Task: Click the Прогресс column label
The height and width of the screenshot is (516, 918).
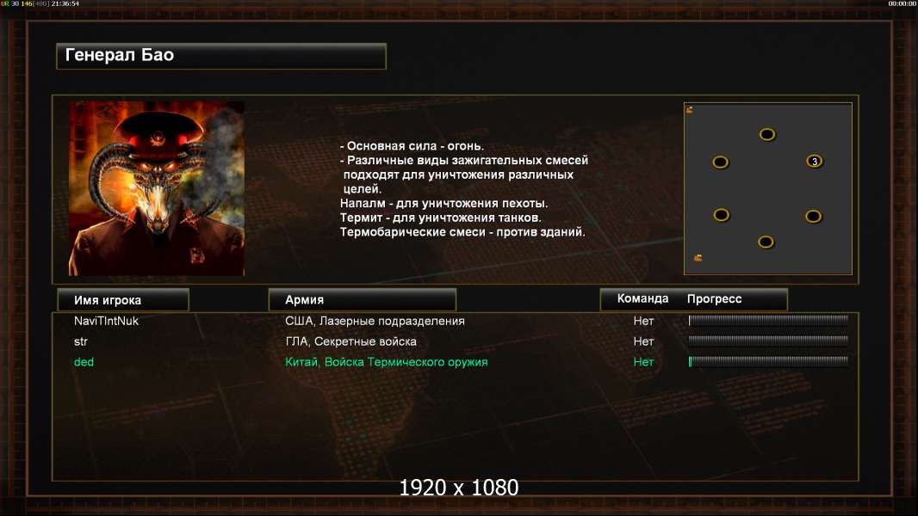Action: point(714,298)
